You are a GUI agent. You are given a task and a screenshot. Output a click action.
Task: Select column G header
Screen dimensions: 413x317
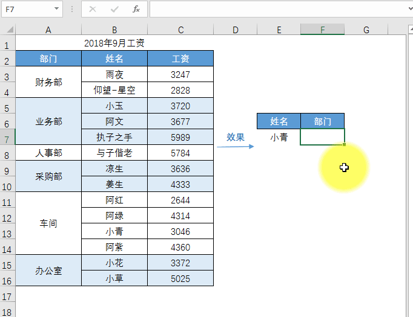point(366,30)
